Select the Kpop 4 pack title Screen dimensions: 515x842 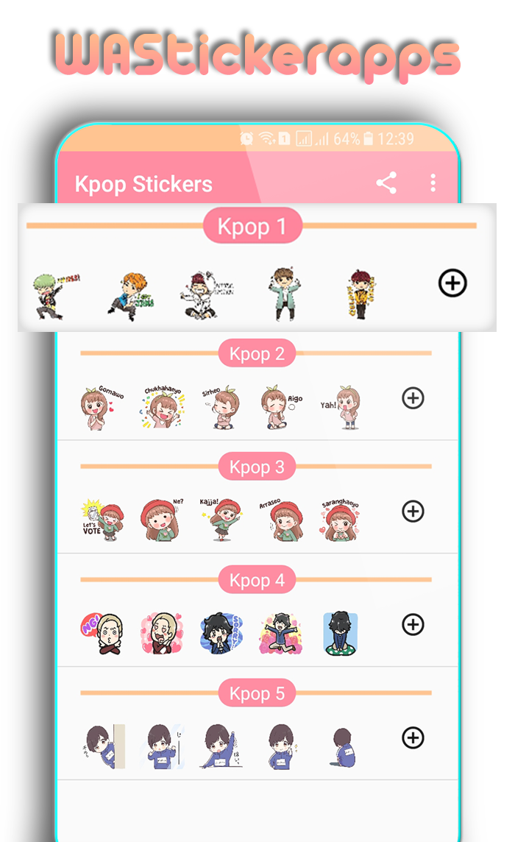(x=257, y=580)
